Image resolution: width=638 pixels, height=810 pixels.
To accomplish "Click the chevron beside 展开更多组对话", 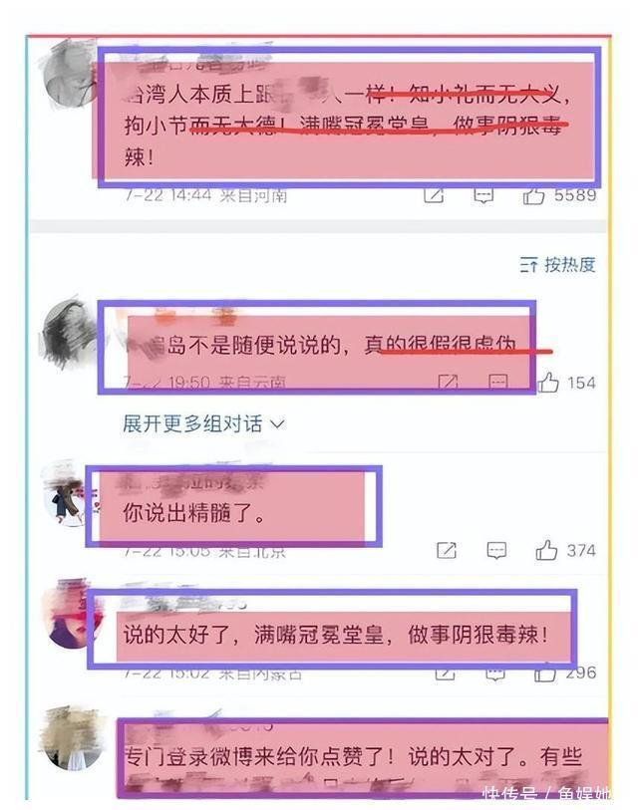I will pyautogui.click(x=278, y=424).
